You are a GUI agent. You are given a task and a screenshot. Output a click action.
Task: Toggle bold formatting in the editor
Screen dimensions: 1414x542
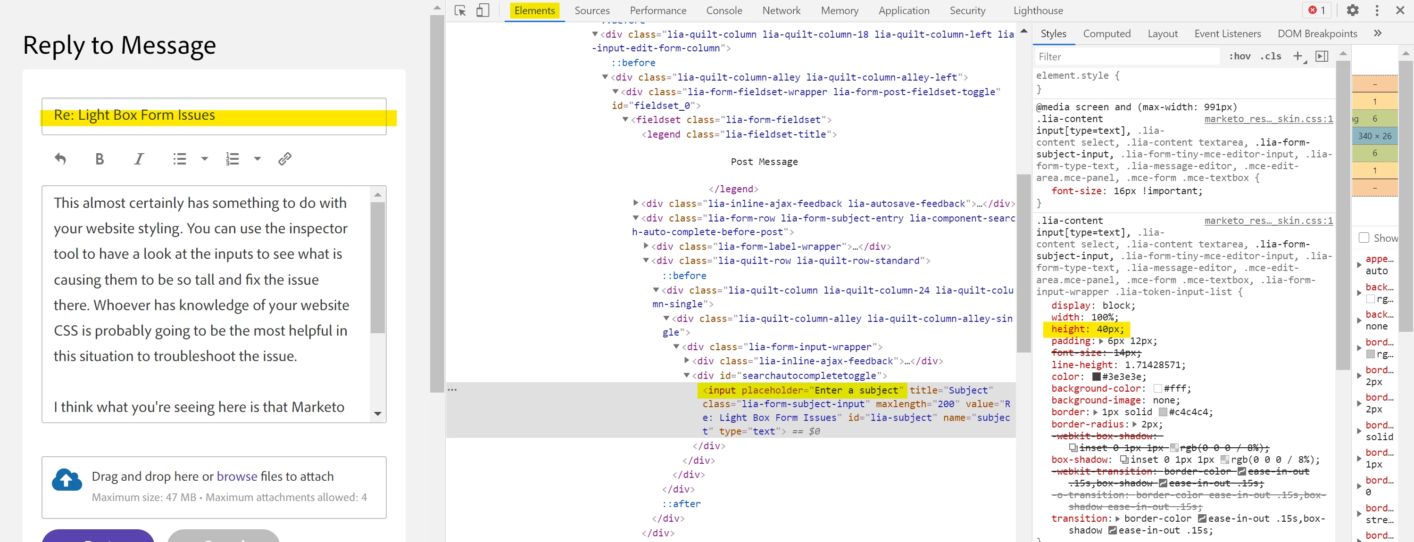(100, 159)
